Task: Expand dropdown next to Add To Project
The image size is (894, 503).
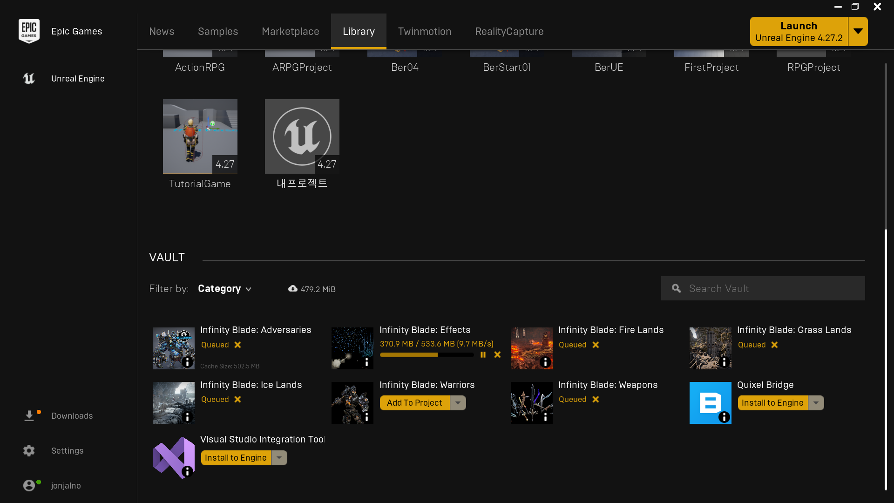Action: pyautogui.click(x=458, y=403)
